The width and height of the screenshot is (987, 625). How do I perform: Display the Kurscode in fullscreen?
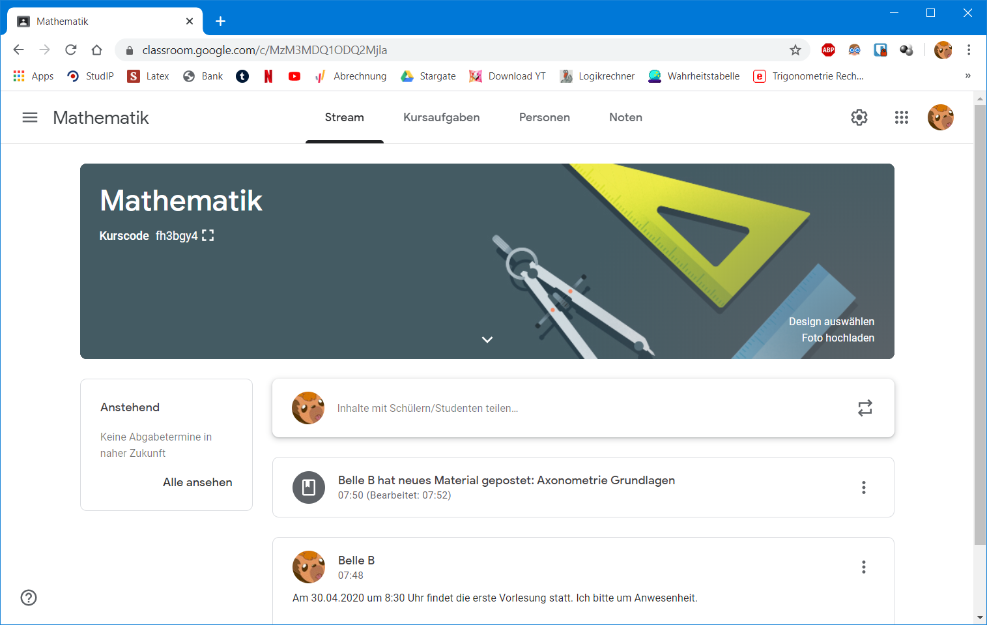click(208, 235)
